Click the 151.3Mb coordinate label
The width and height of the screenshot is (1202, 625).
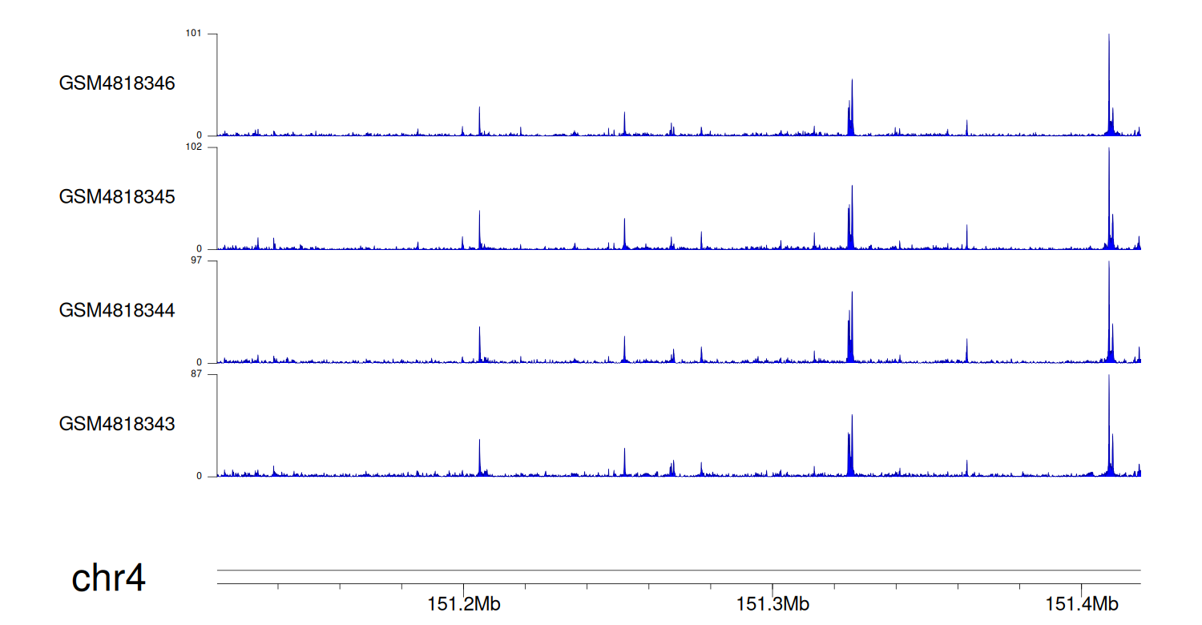(x=772, y=603)
